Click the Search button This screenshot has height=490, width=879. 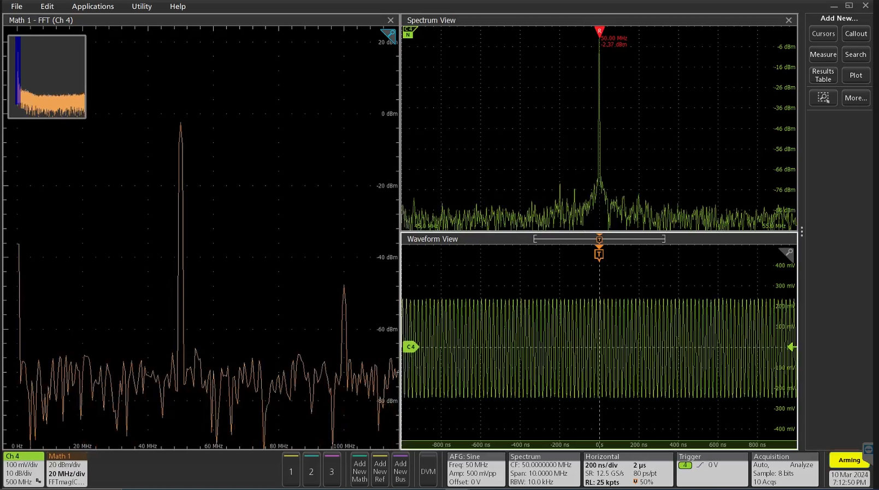[856, 55]
